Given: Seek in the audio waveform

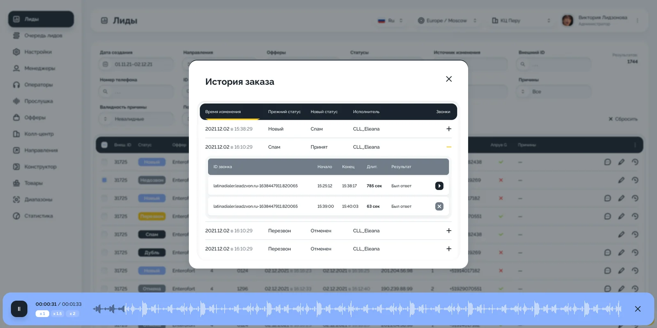Looking at the screenshot, I should coord(357,309).
